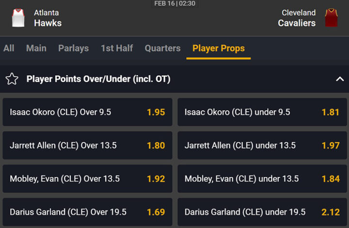The height and width of the screenshot is (228, 349).
Task: Collapse the Player Points Over/Under section
Action: [x=340, y=79]
